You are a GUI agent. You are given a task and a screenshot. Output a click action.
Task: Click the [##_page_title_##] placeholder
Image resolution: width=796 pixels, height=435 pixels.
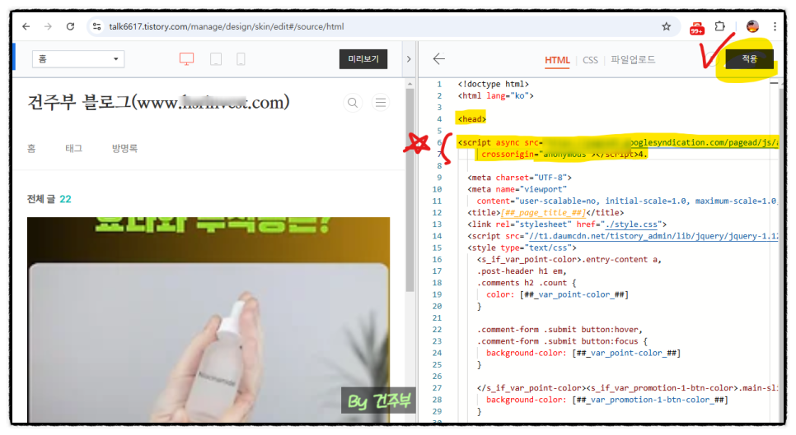tap(543, 213)
